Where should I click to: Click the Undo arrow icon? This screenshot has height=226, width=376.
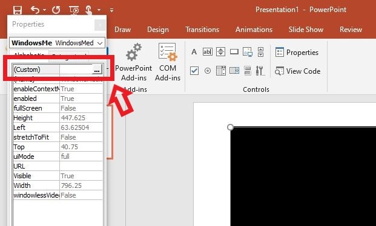coord(35,10)
